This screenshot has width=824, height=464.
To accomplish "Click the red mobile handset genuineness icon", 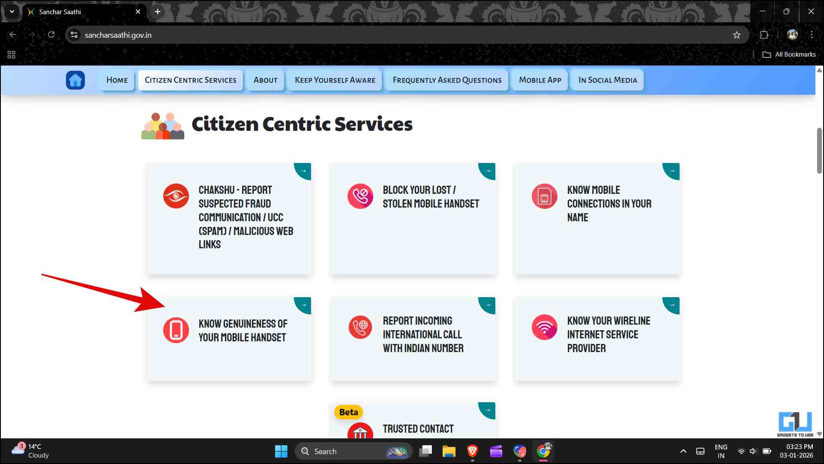I will coord(176,330).
